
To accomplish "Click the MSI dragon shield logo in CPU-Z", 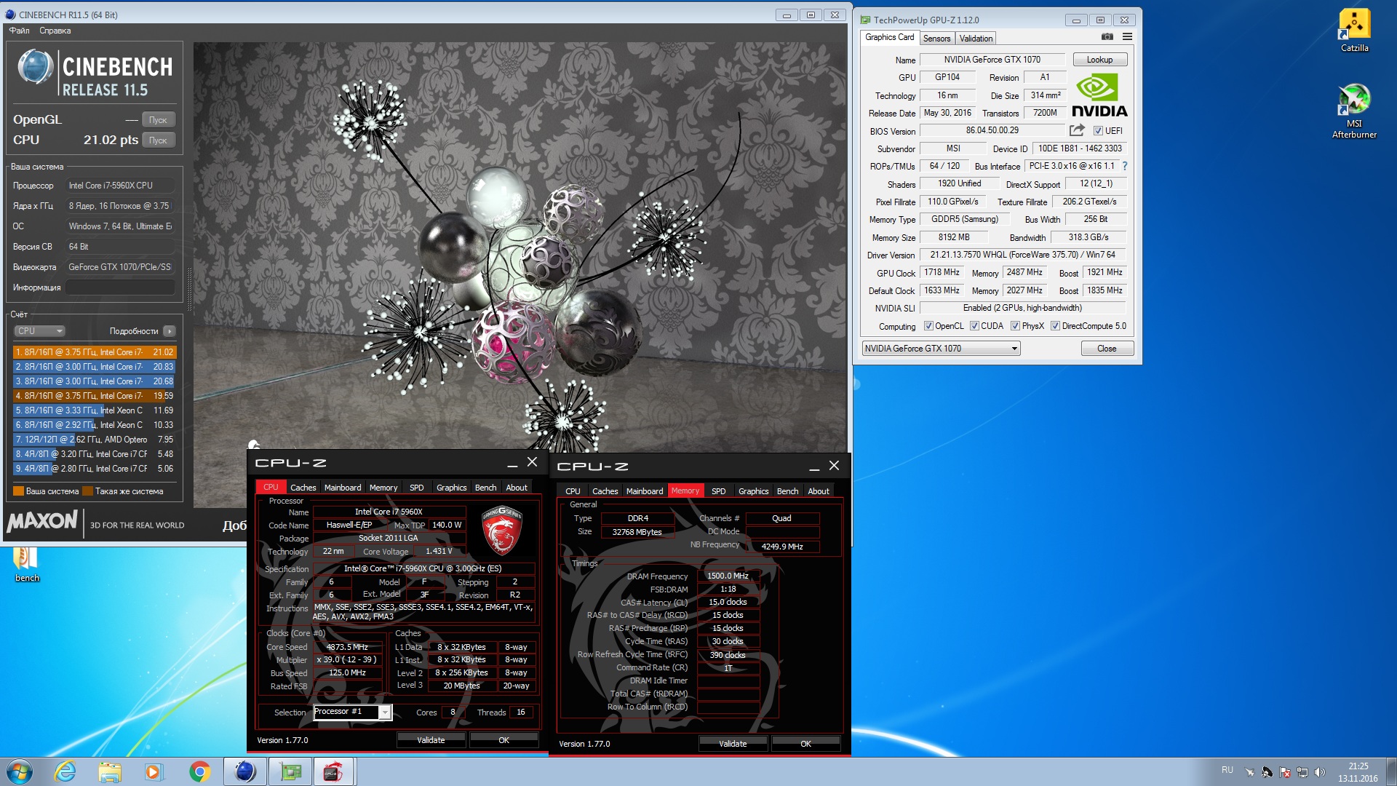I will point(502,531).
